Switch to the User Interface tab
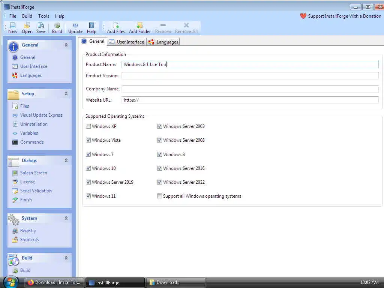The image size is (384, 288). click(x=127, y=42)
